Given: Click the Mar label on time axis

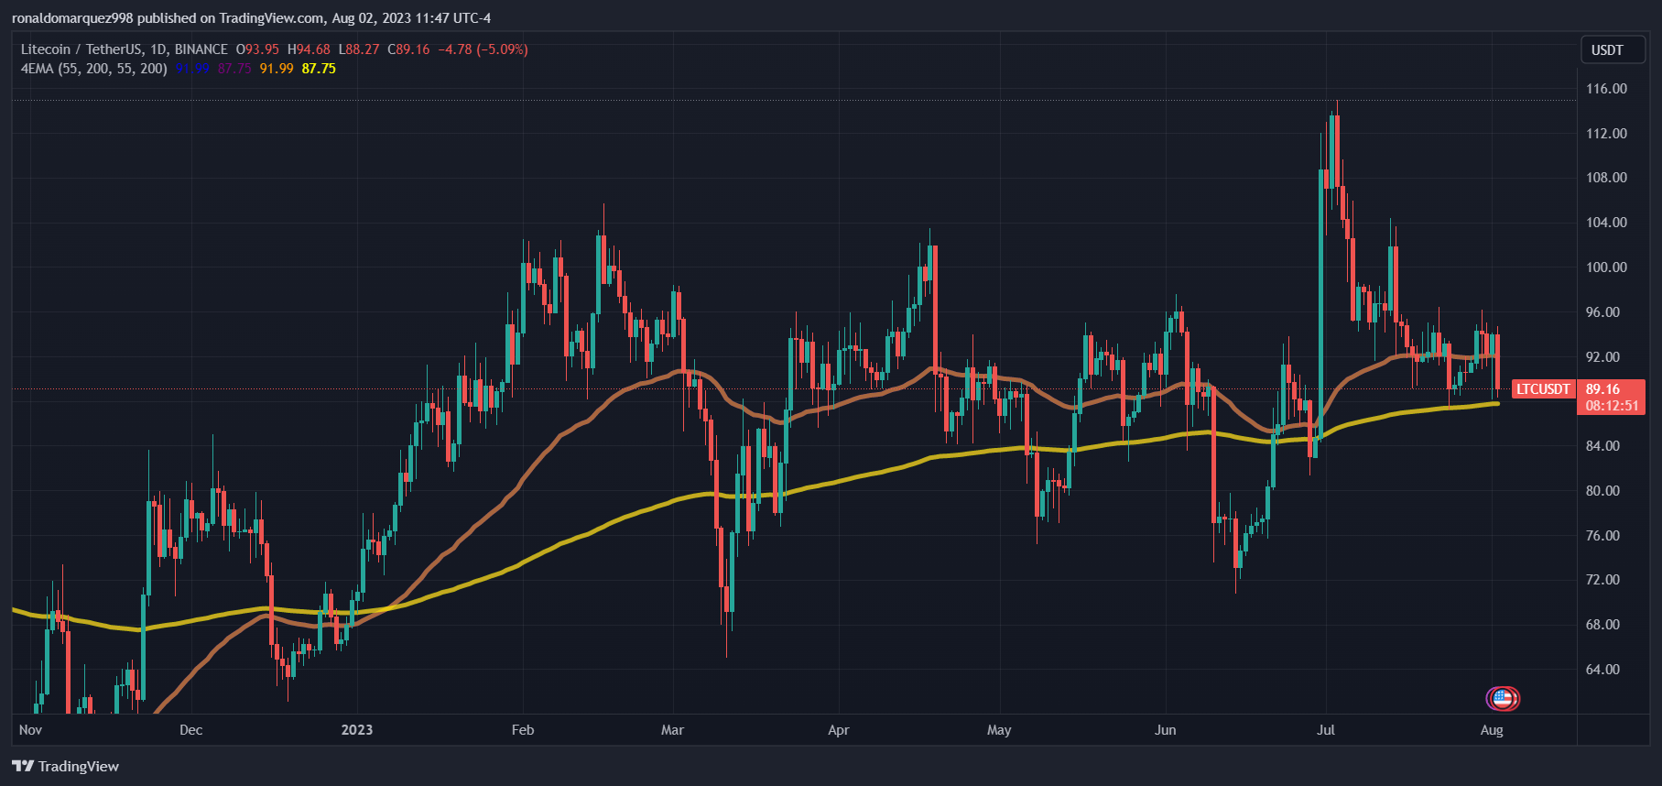Looking at the screenshot, I should point(672,730).
